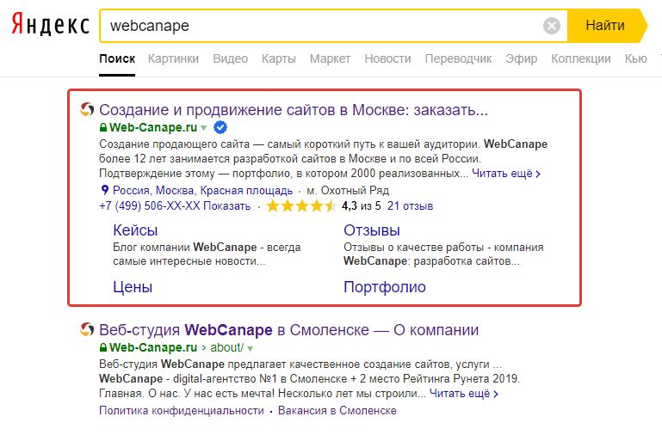Click the favicon of the first search result

(86, 110)
